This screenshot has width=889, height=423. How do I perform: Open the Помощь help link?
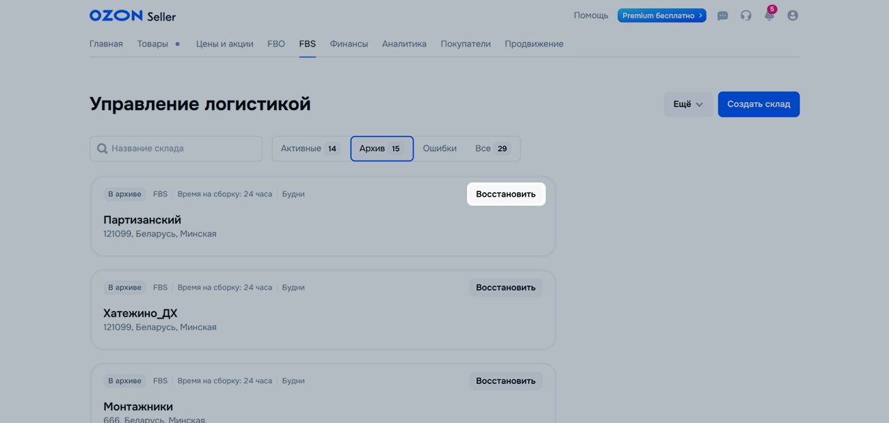click(590, 16)
